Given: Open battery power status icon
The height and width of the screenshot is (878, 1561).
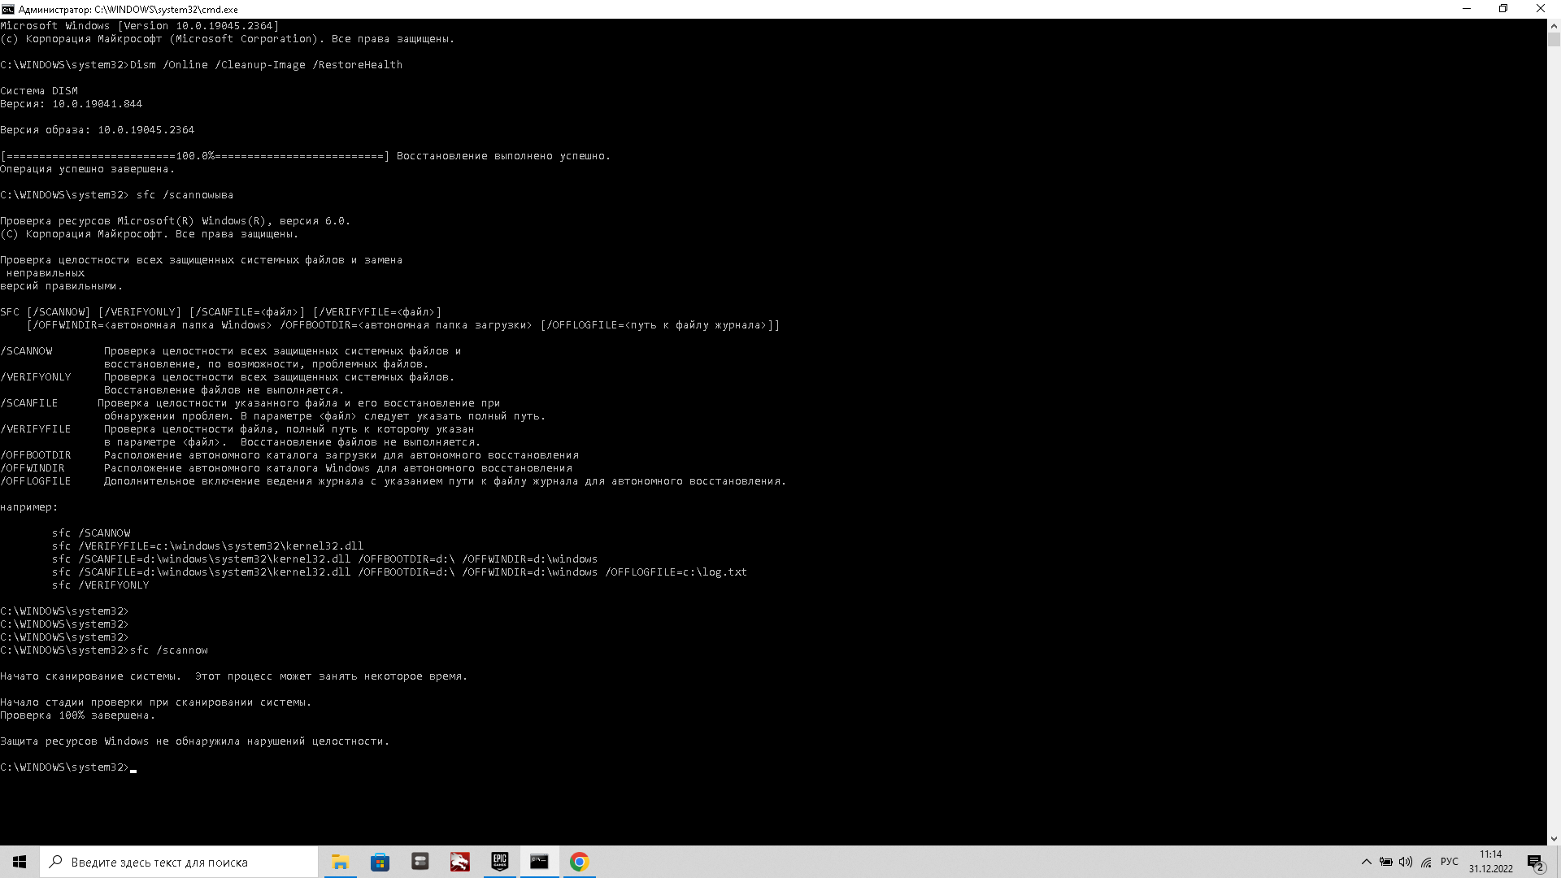Looking at the screenshot, I should coord(1386,862).
